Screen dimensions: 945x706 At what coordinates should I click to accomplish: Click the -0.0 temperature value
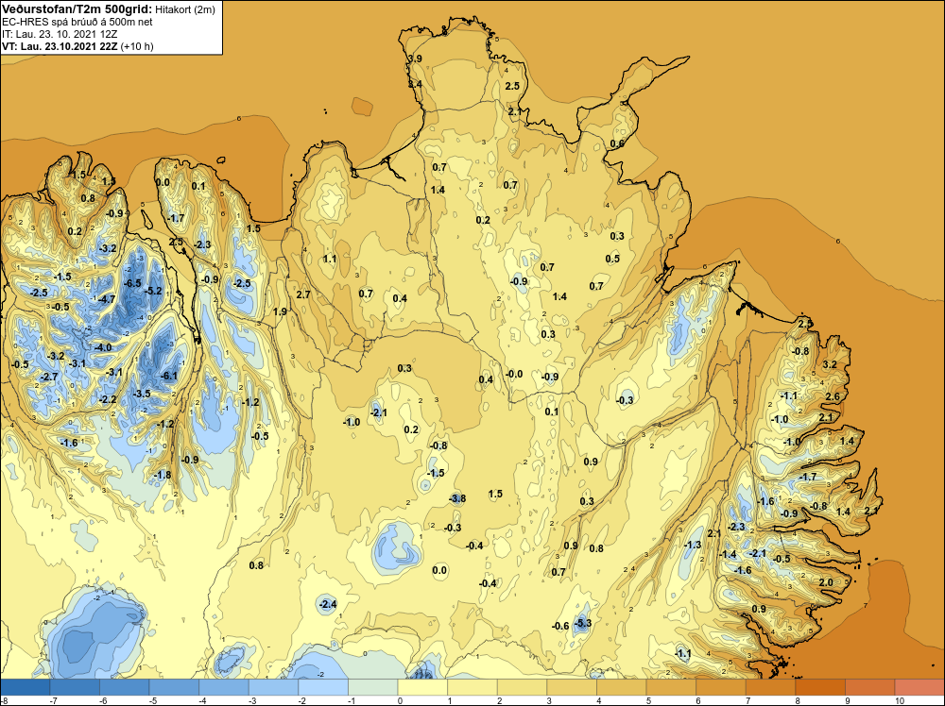513,374
